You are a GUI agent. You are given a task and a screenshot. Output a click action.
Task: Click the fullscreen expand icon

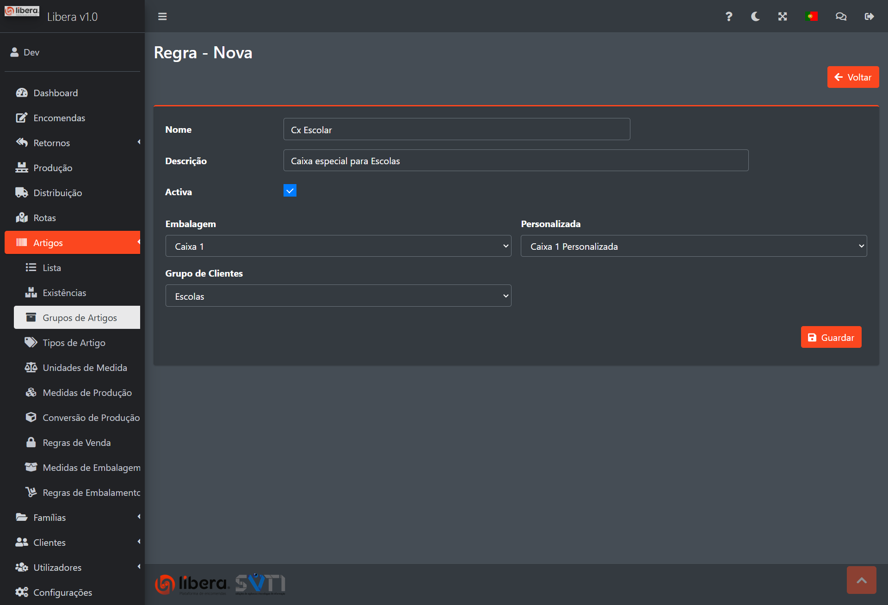782,17
